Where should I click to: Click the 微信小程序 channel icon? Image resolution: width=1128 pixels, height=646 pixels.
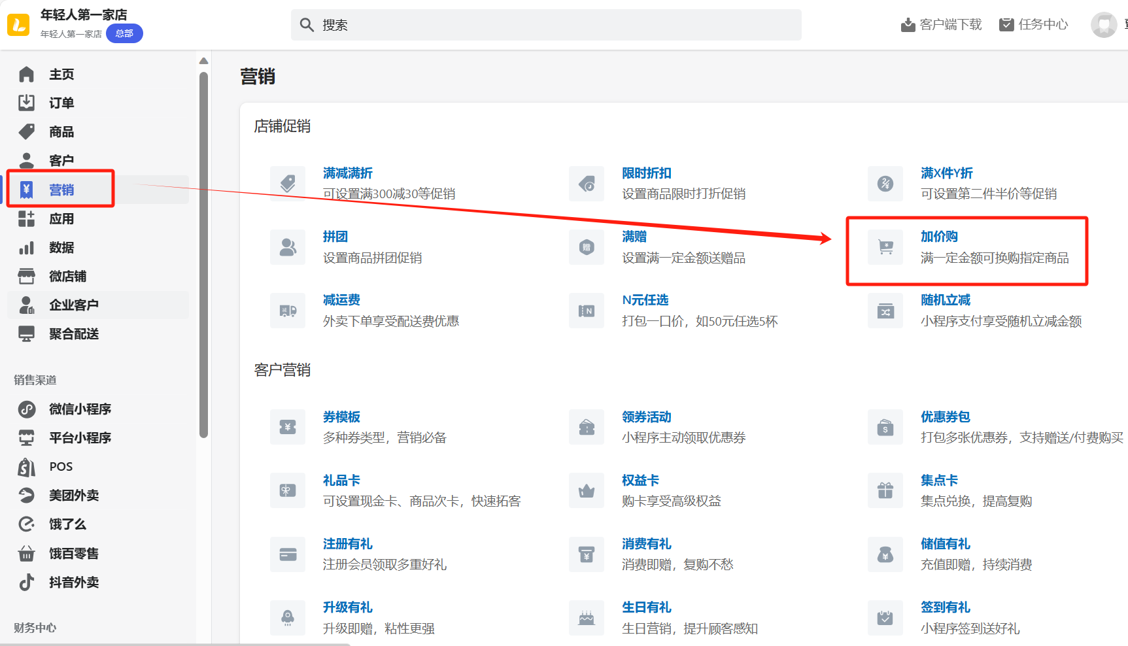pos(26,409)
